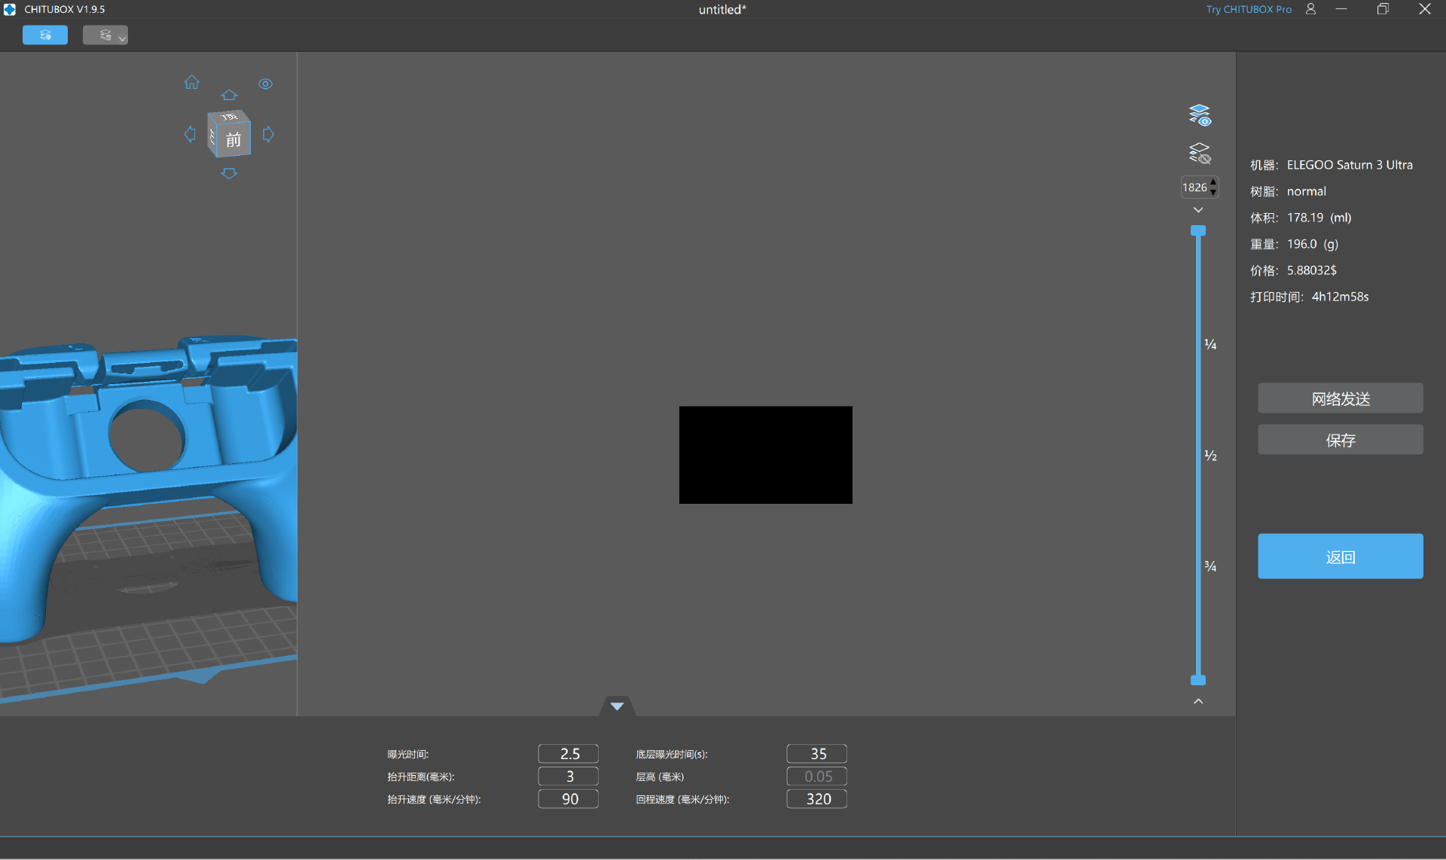
Task: Step up one layer with bottom chevron
Action: click(x=1198, y=701)
